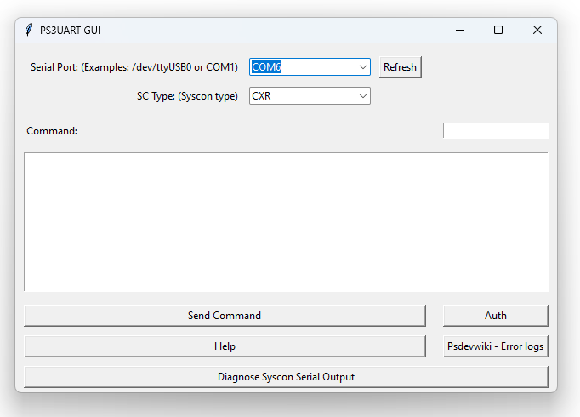Open the SC Type dropdown arrow
Image resolution: width=580 pixels, height=417 pixels.
[363, 96]
